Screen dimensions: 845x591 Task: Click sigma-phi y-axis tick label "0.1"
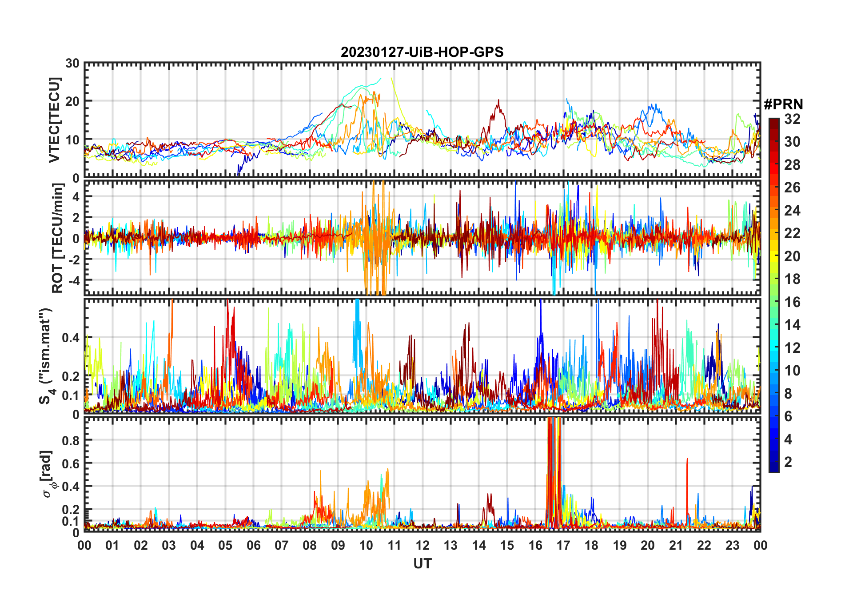(71, 521)
